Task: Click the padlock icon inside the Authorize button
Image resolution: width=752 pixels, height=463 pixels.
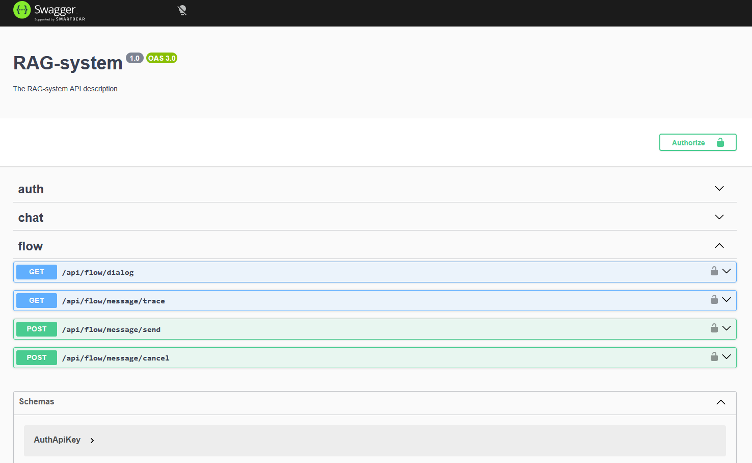Action: [720, 142]
